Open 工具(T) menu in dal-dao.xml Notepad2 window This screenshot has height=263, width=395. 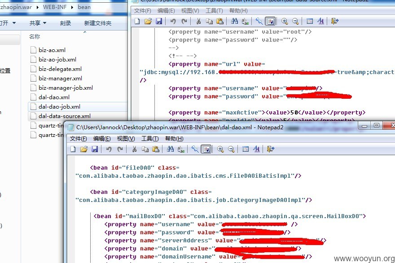[x=150, y=139]
